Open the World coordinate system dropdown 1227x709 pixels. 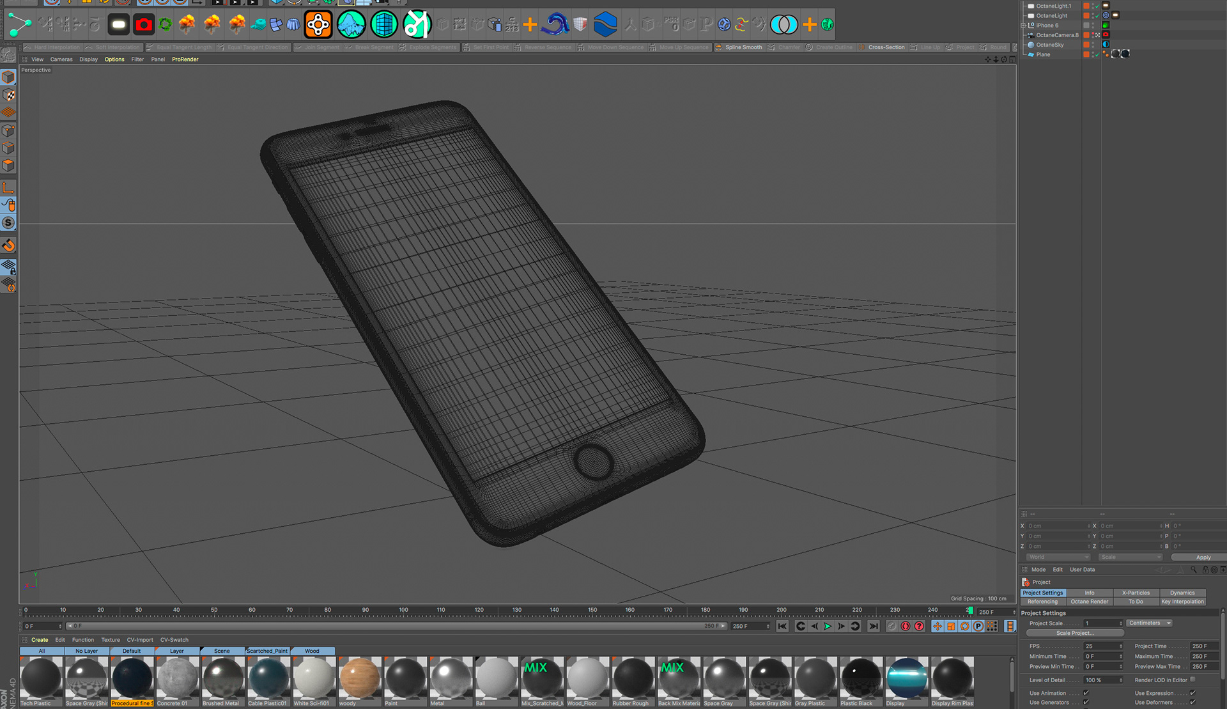click(1058, 557)
